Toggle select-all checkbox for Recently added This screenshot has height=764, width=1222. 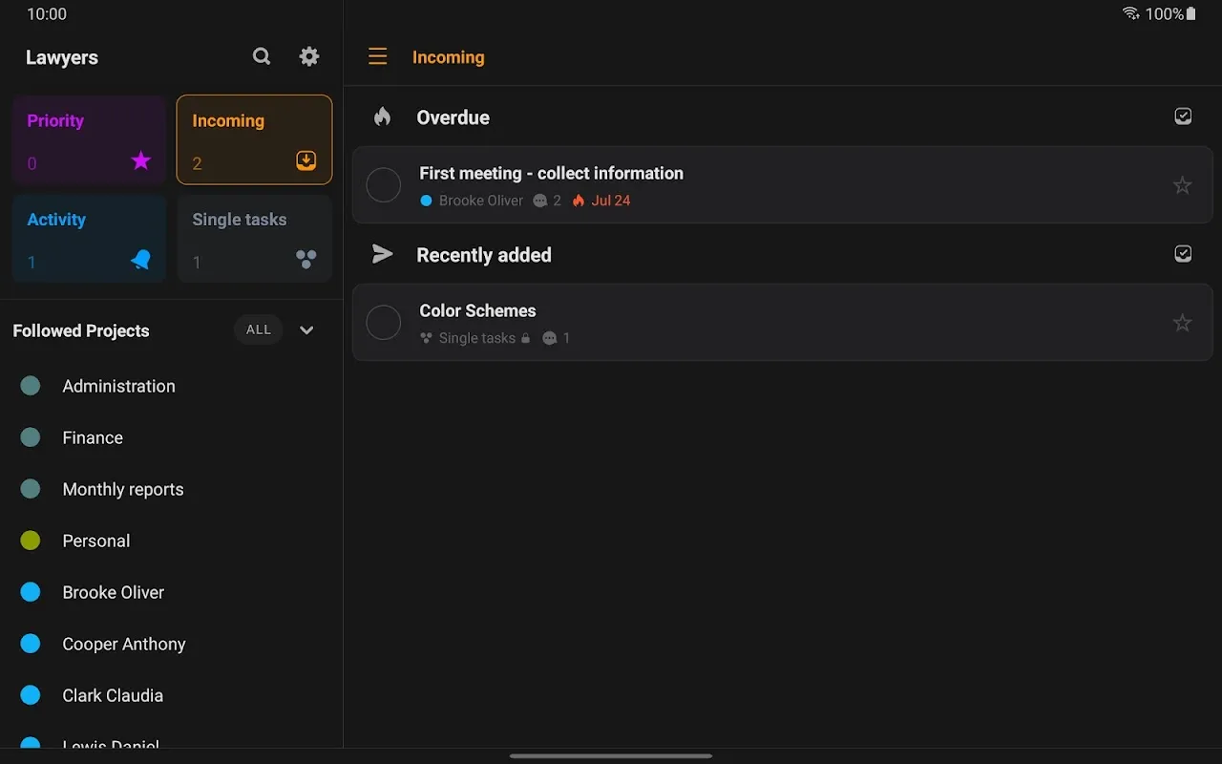tap(1183, 254)
